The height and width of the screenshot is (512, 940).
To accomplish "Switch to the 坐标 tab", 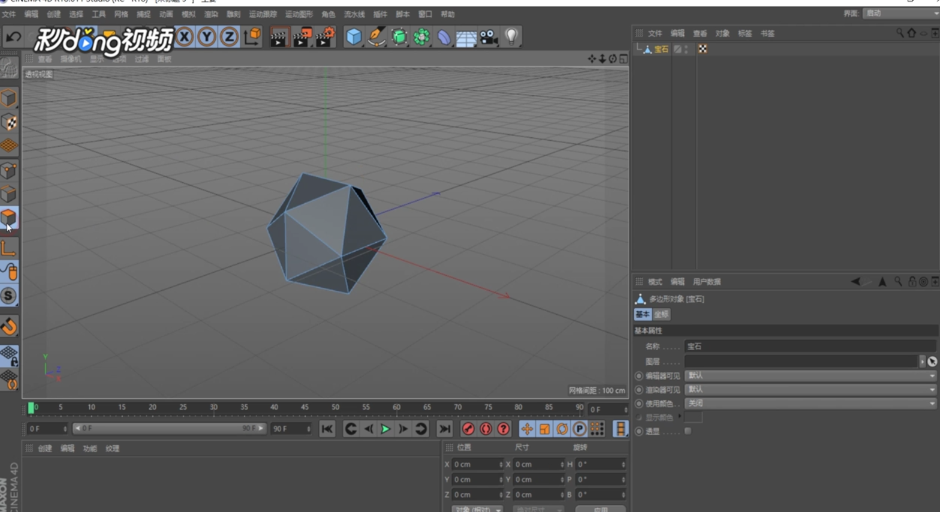I will (x=661, y=314).
